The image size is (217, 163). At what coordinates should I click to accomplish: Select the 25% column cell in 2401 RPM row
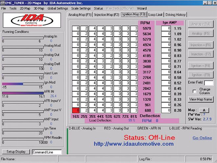pos(84,83)
